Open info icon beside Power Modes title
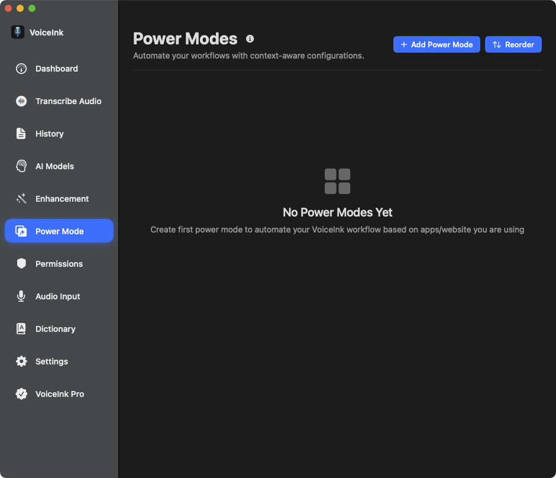 [x=250, y=39]
